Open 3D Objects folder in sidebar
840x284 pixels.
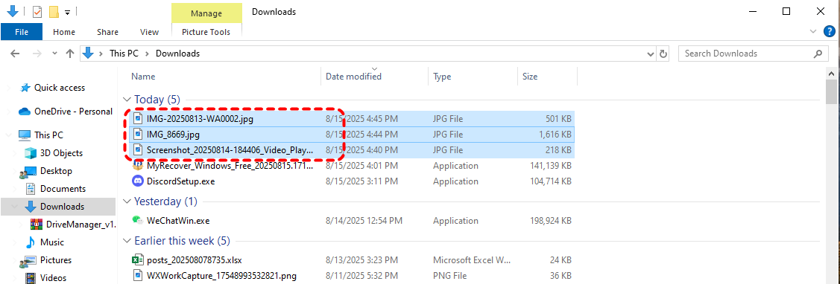click(62, 153)
